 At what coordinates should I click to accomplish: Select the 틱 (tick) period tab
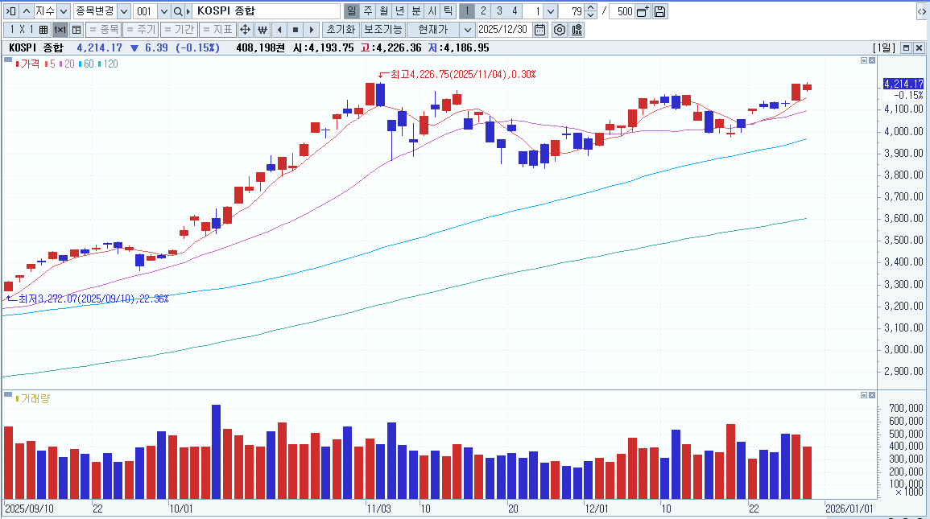(x=448, y=11)
